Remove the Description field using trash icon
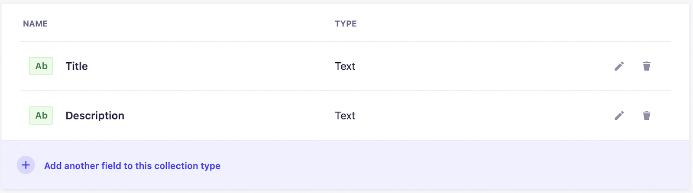 (x=646, y=116)
